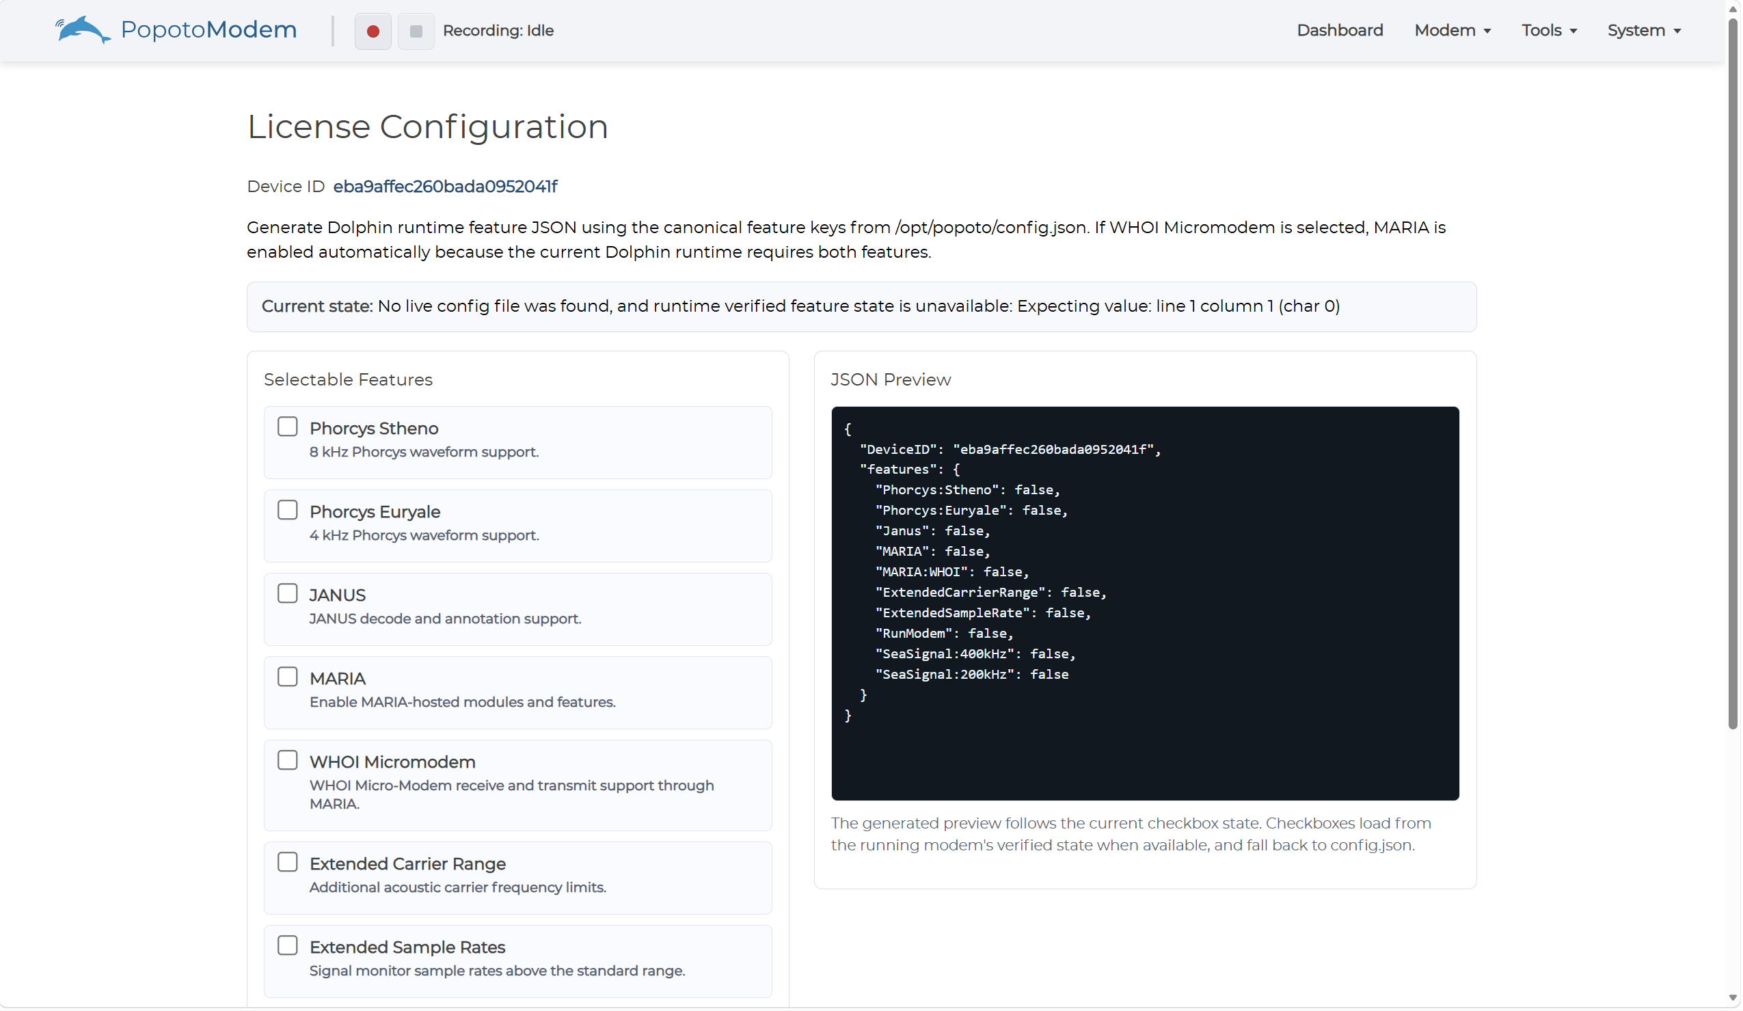Click the "Janus": false JSON line
Viewport: 1743px width, 1011px height.
tap(934, 531)
